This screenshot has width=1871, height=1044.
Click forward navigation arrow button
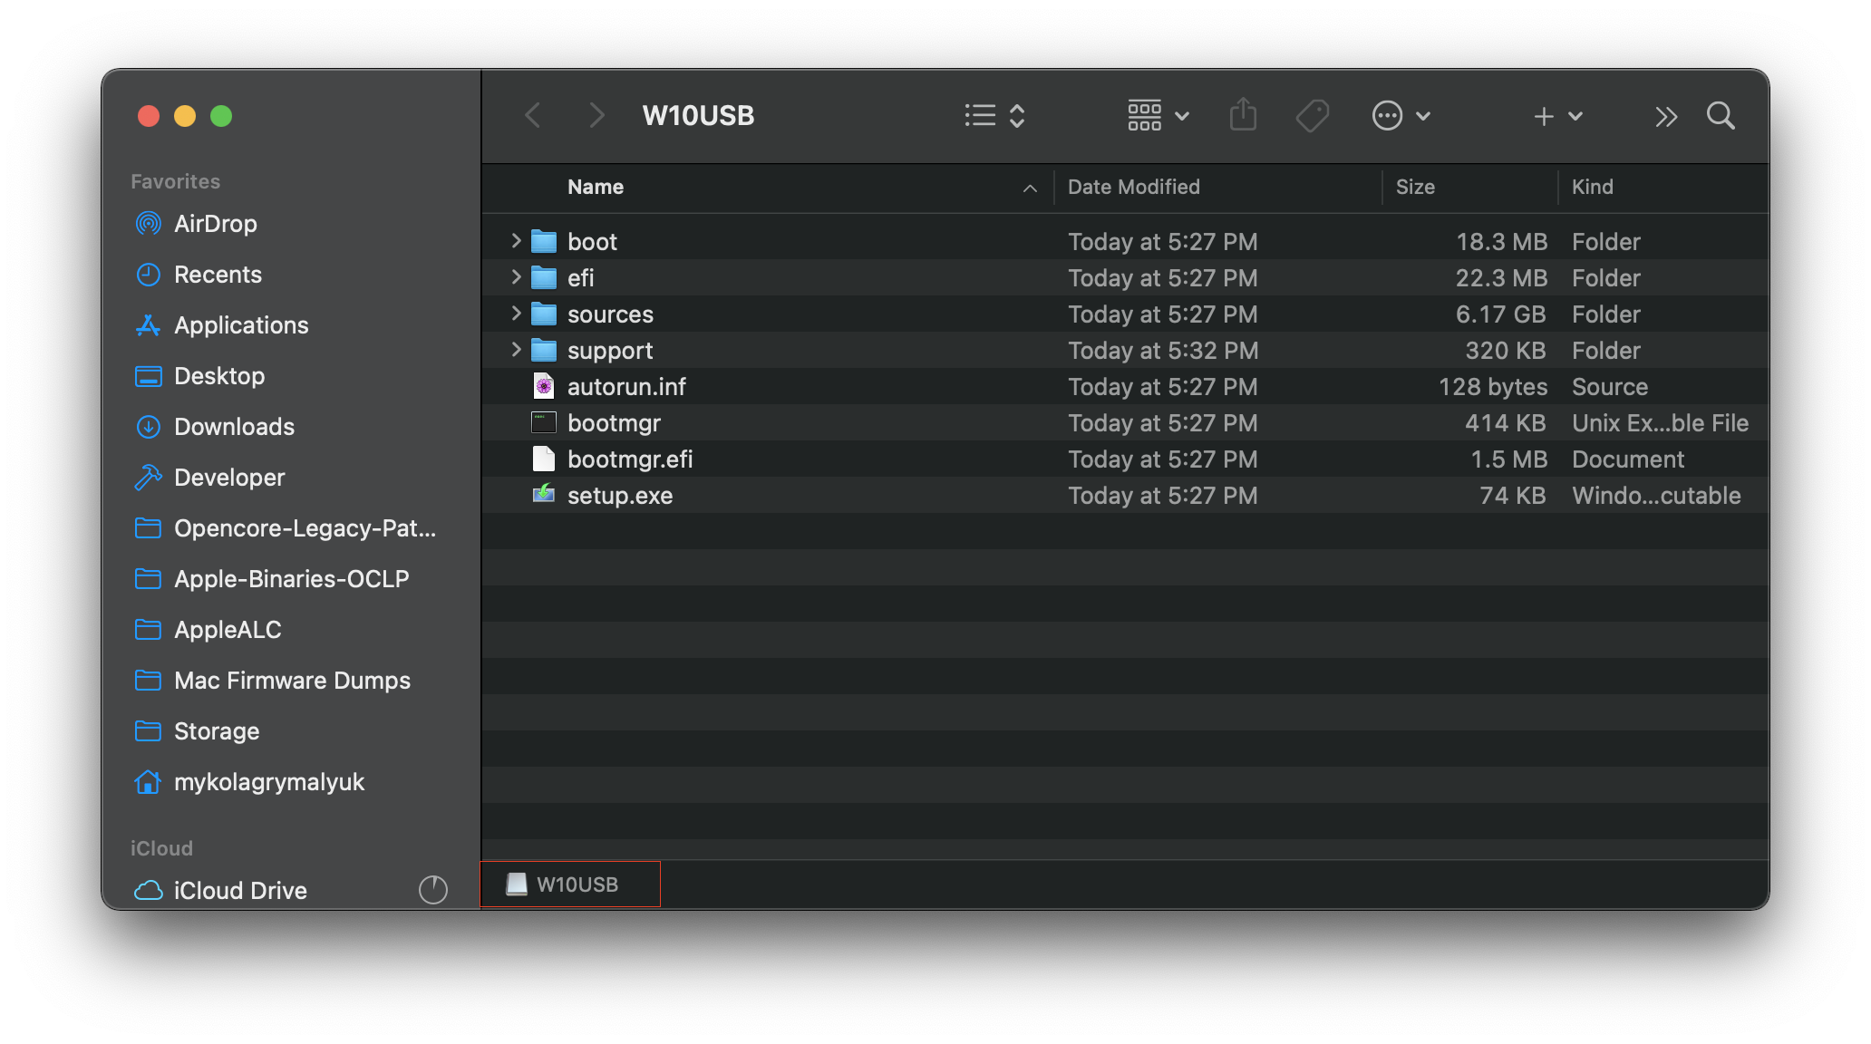tap(595, 116)
